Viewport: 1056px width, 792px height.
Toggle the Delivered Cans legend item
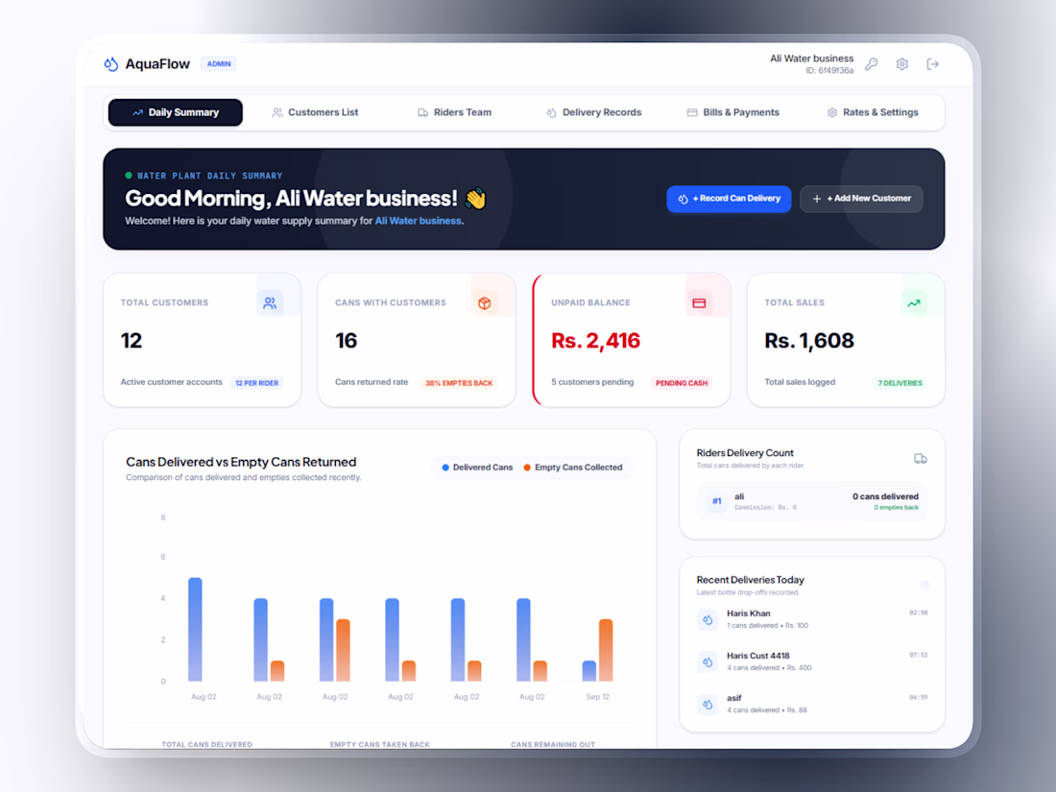tap(477, 468)
